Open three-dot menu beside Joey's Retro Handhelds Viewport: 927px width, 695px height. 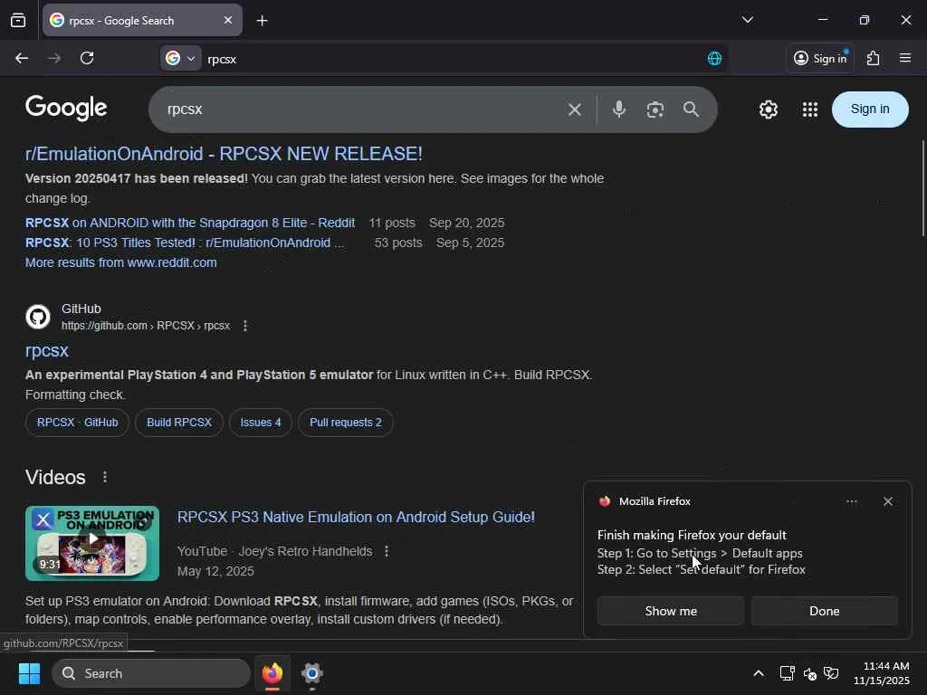(386, 551)
